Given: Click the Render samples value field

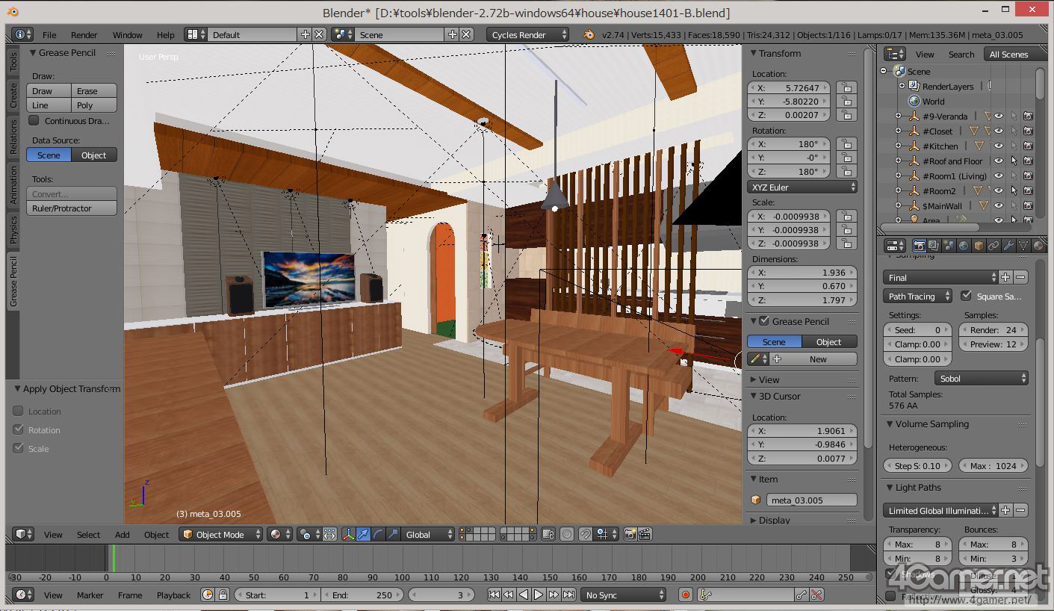Looking at the screenshot, I should click(993, 329).
